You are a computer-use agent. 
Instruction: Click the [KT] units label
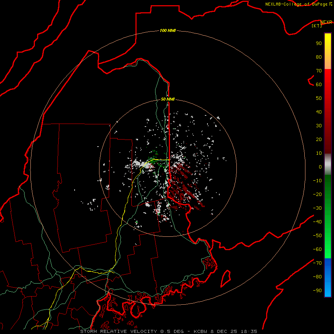click(317, 26)
